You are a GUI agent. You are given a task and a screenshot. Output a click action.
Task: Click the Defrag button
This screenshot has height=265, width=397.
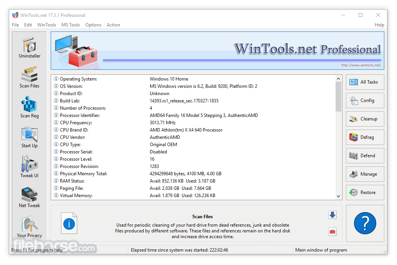(x=365, y=137)
